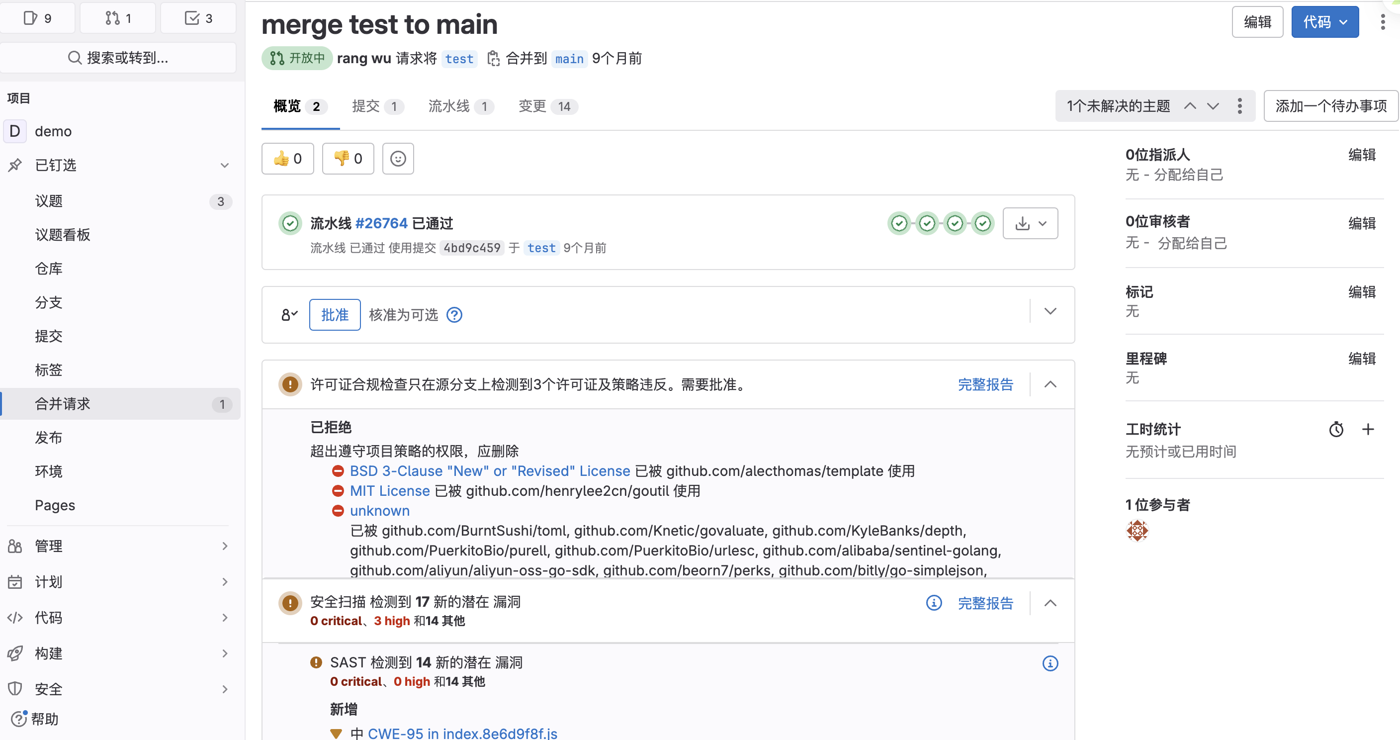The height and width of the screenshot is (740, 1400).
Task: Open the vertical ellipsis options menu at top right
Action: click(1383, 22)
